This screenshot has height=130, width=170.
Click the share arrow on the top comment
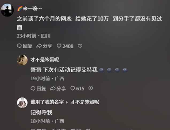39,46
